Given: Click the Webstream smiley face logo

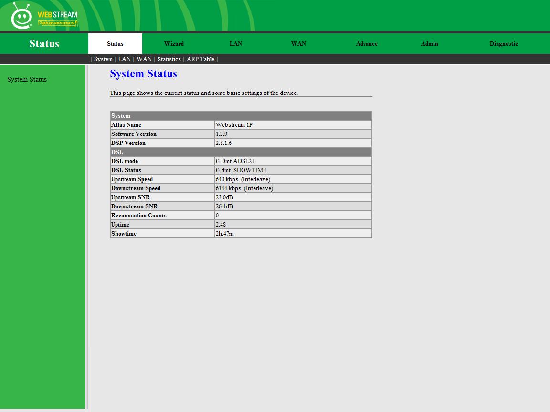Looking at the screenshot, I should click(x=21, y=17).
